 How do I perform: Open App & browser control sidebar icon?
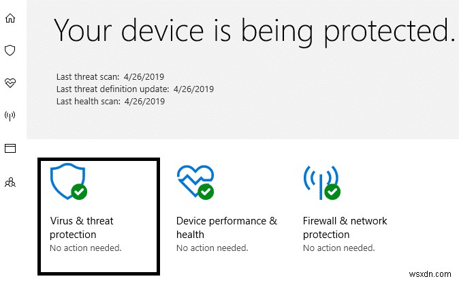point(10,148)
